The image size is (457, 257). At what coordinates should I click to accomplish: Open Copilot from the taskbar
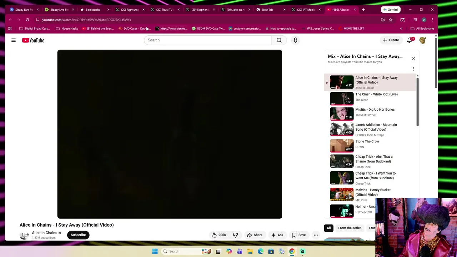point(229,251)
